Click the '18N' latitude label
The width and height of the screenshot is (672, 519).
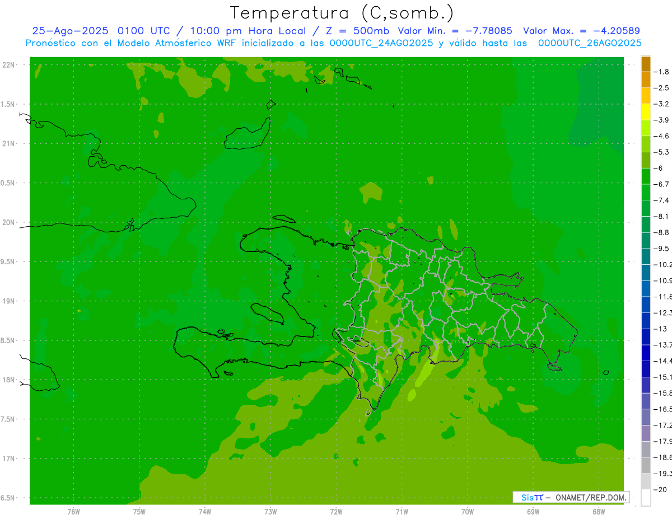coord(9,380)
